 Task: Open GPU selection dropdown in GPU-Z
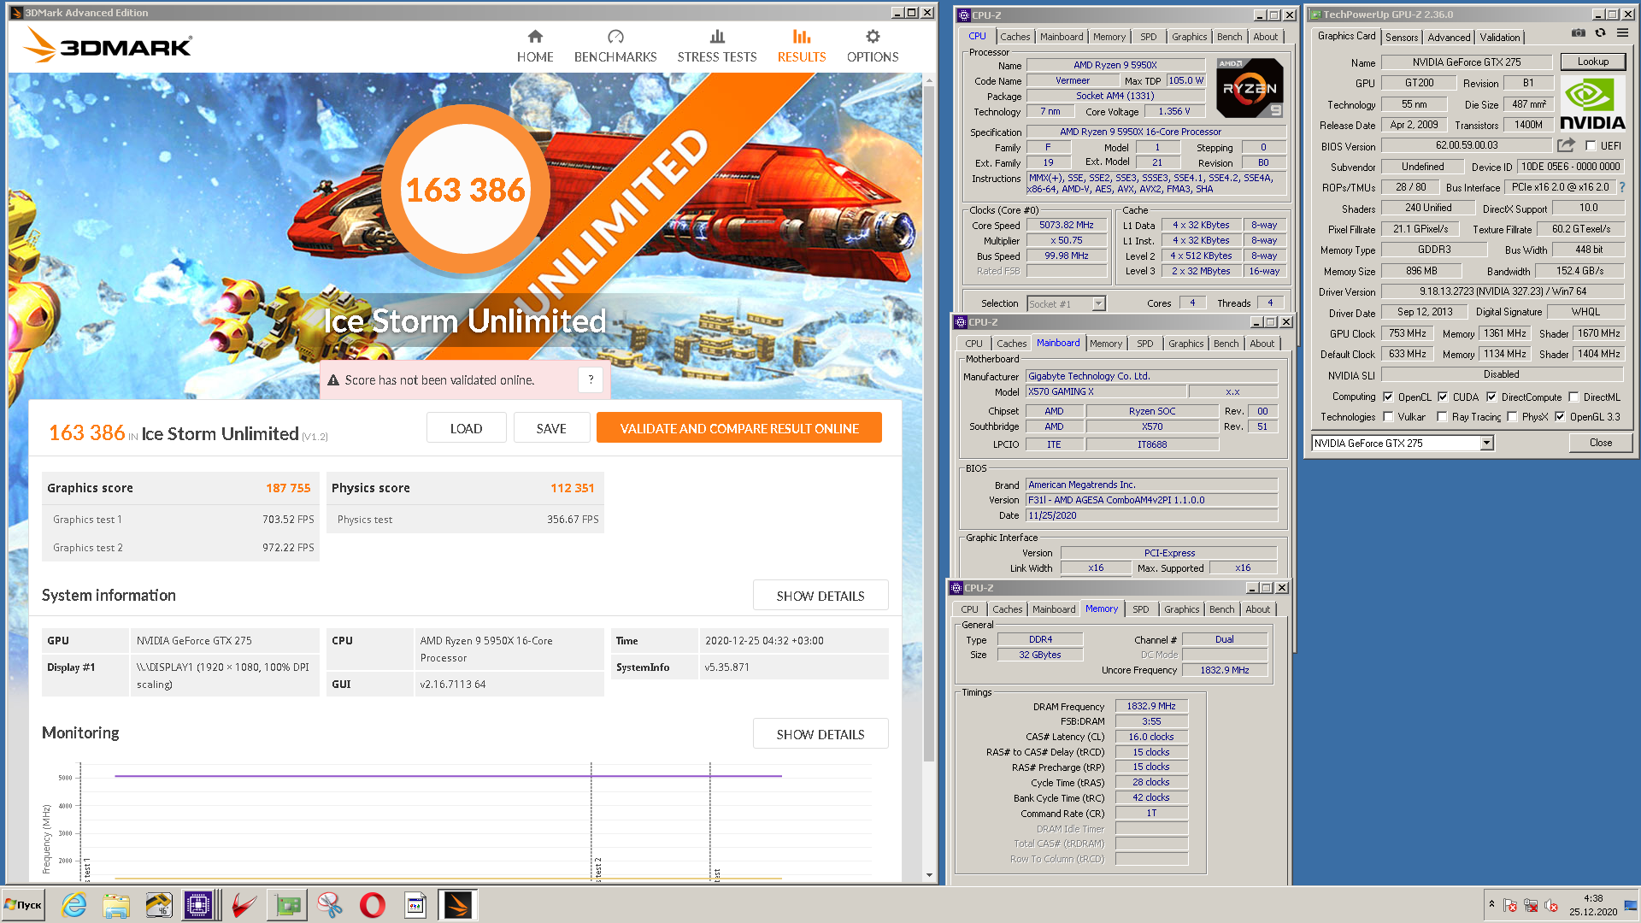[1487, 443]
